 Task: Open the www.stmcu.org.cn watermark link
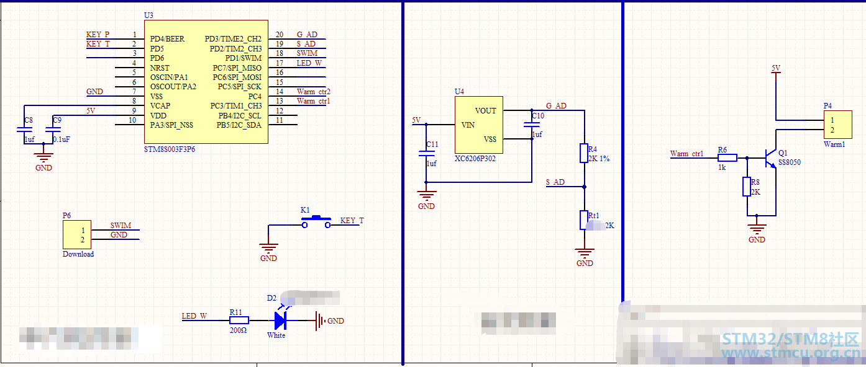pyautogui.click(x=789, y=353)
